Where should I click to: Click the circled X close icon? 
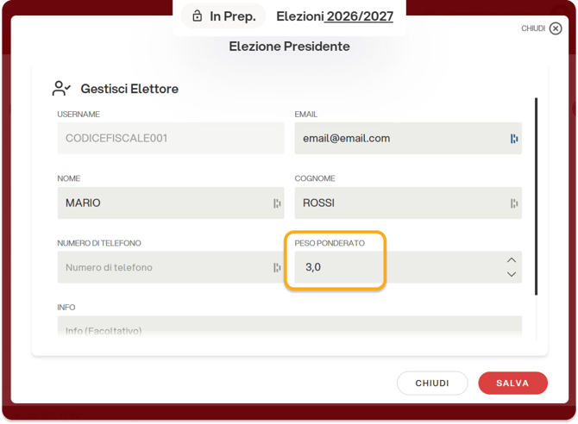click(556, 28)
